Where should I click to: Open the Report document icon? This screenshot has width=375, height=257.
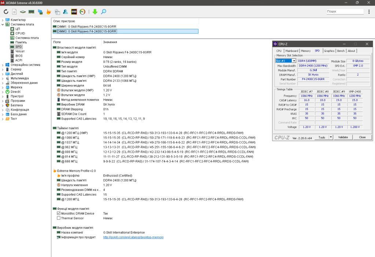(14, 12)
